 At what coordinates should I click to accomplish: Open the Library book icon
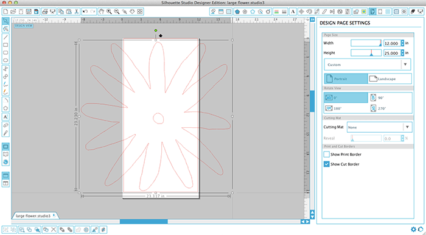coord(5,154)
